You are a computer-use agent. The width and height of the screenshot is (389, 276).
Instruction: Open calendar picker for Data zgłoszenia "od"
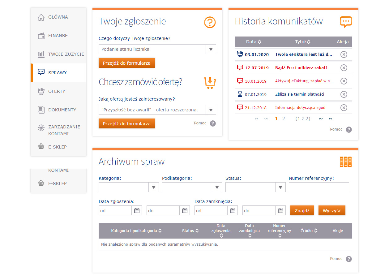(137, 210)
